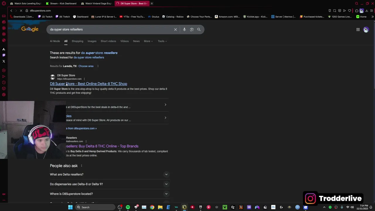Screen dimensions: 375x211
Task: Click the "da syper store rellsellers" search instead link
Action: click(x=89, y=57)
